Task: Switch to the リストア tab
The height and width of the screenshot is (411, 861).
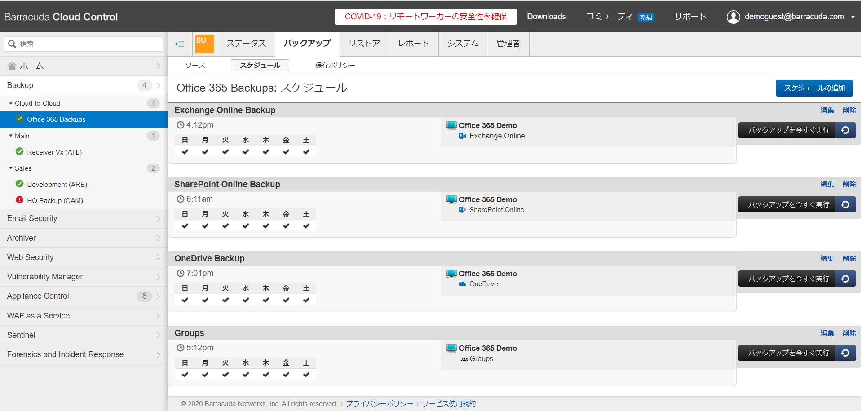Action: coord(364,44)
